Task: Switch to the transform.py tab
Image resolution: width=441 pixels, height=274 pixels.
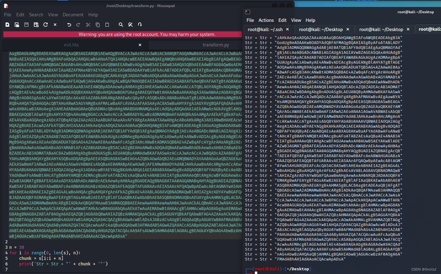Action: (216, 45)
